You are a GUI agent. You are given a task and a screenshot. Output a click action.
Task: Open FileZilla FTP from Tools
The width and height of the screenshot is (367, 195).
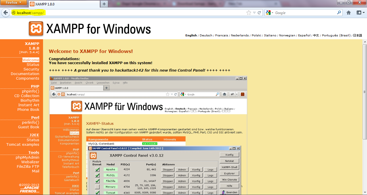28,167
